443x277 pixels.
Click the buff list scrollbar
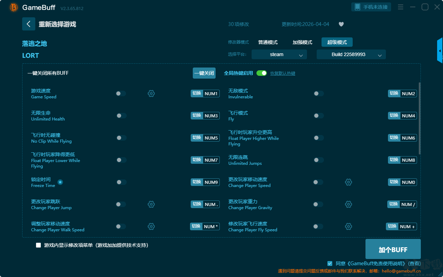[x=420, y=118]
